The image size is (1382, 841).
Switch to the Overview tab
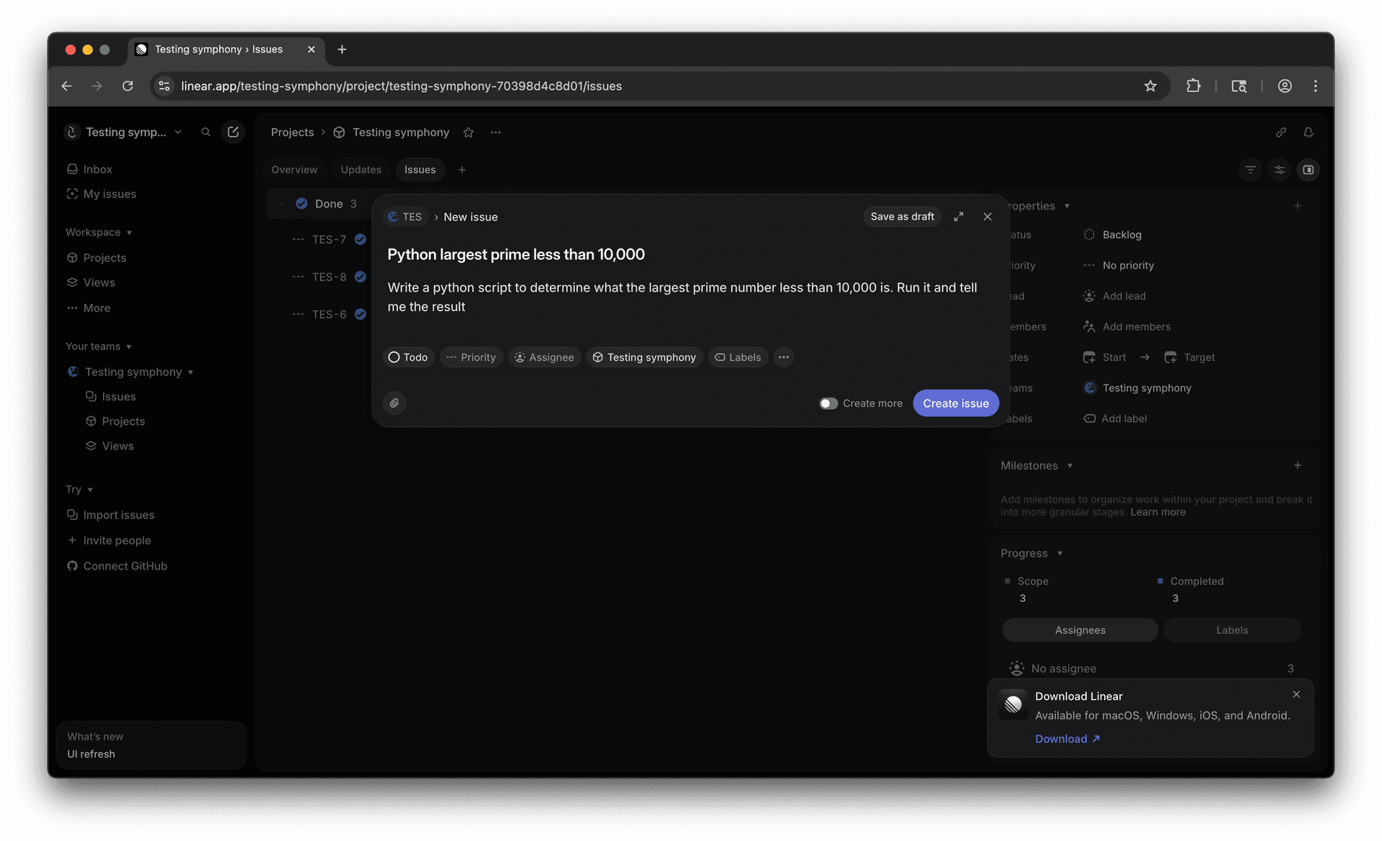click(x=294, y=169)
